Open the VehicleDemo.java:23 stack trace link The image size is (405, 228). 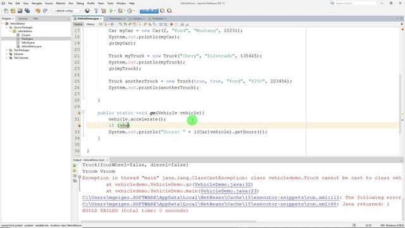click(x=228, y=191)
